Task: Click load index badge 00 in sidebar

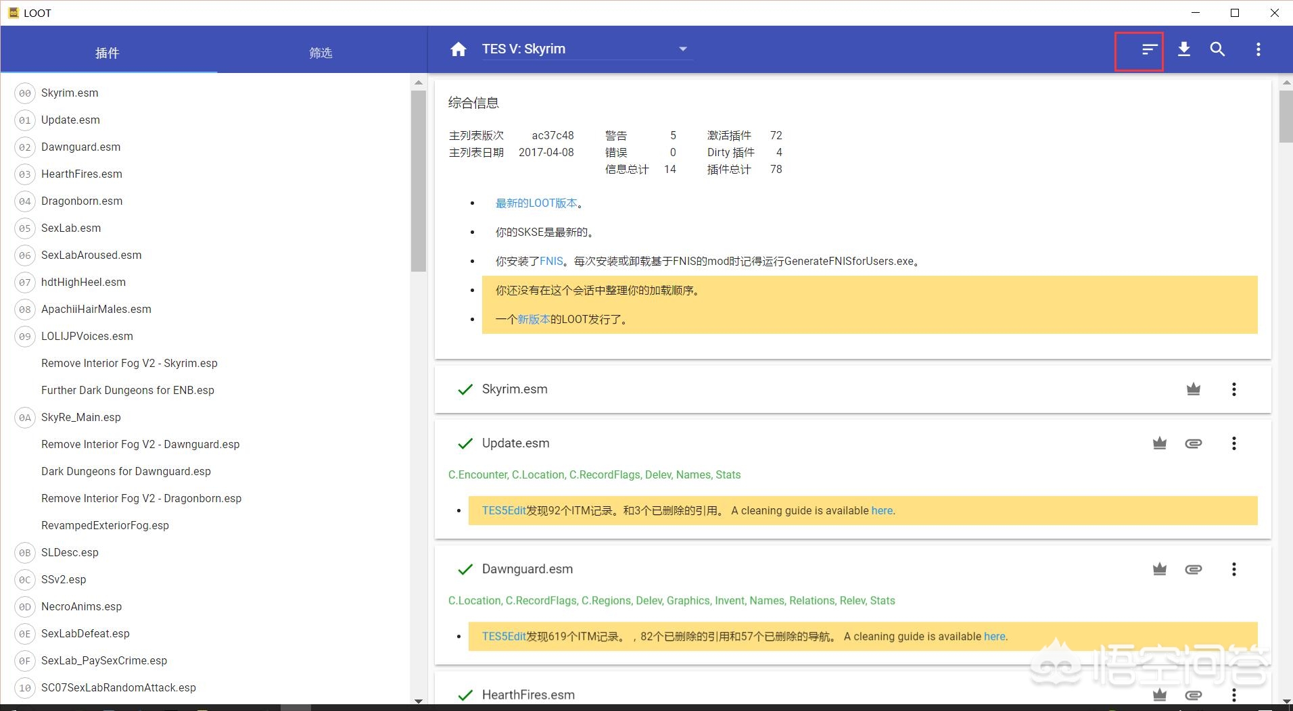Action: click(x=25, y=93)
